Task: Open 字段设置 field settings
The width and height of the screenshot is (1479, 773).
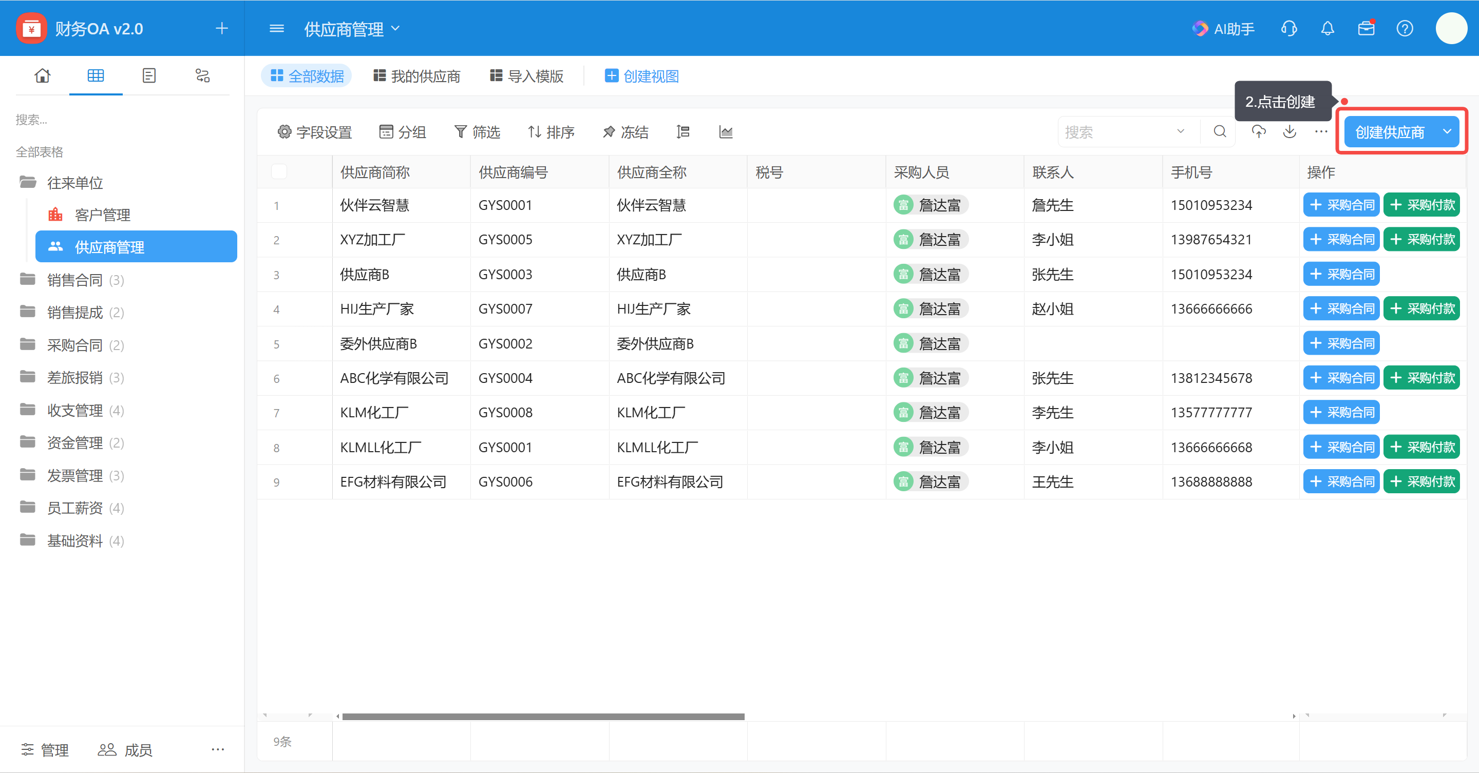Action: (315, 132)
